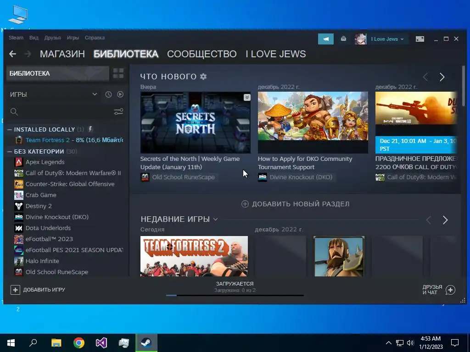Screen dimensions: 470x352
Task: Switch to the МАГАЗИН tab
Action: click(x=62, y=54)
